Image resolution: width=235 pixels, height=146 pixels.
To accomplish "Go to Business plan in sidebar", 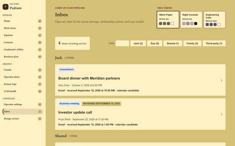I will pyautogui.click(x=23, y=56).
